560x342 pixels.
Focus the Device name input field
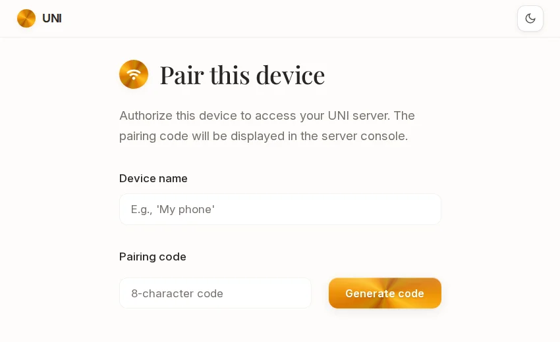(x=280, y=209)
